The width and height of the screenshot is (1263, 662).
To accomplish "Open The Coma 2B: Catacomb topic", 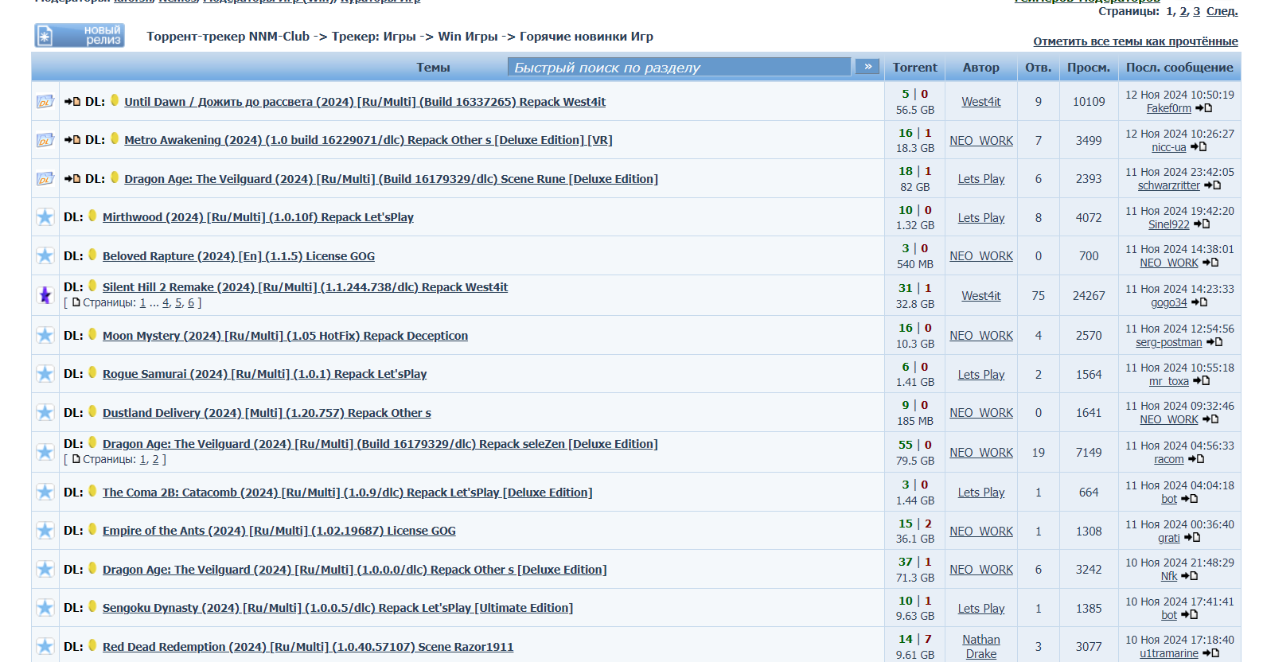I will click(x=347, y=493).
